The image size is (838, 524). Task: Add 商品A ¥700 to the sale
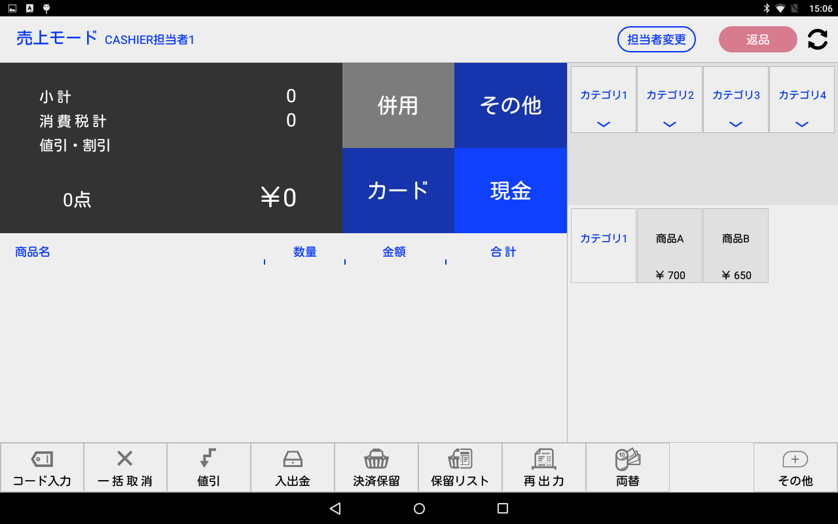coord(670,246)
